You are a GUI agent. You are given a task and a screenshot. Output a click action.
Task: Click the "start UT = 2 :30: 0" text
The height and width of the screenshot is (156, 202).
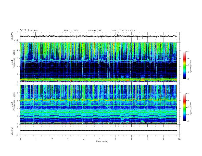pyautogui.click(x=123, y=31)
